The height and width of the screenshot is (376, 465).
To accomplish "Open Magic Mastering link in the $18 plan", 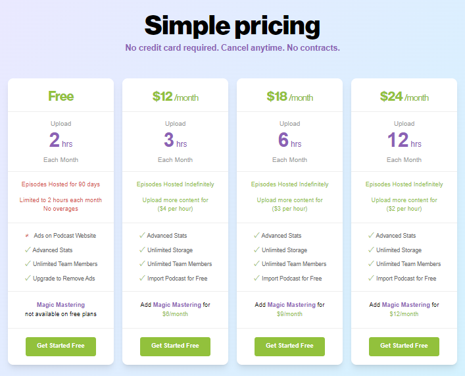I will 292,305.
